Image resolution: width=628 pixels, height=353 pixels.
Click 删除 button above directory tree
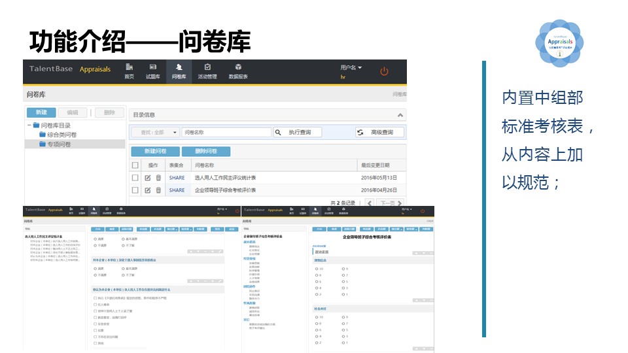109,112
